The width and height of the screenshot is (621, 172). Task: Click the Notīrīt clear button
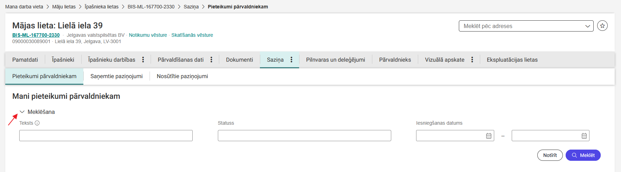point(550,155)
